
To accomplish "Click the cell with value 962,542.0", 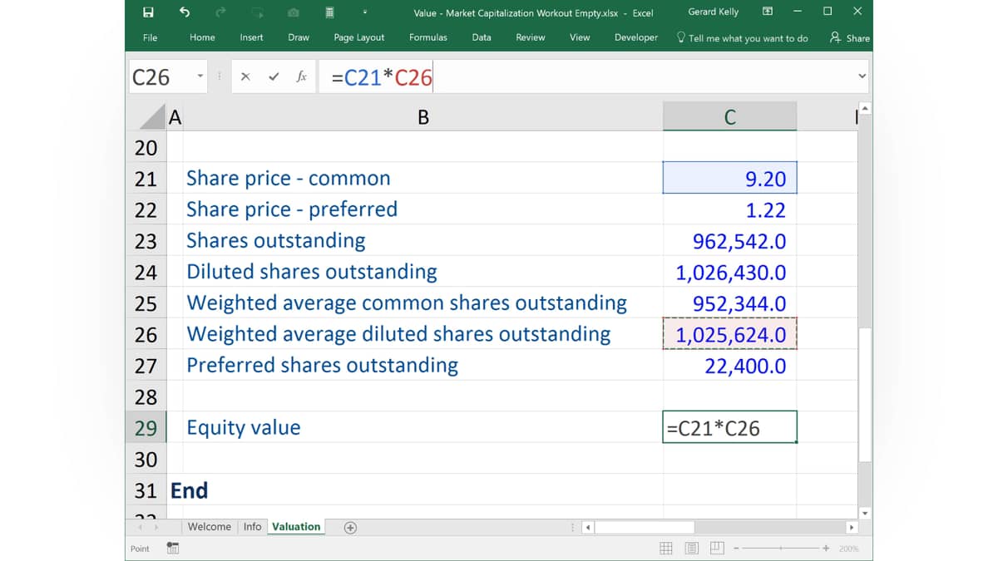I will (729, 241).
